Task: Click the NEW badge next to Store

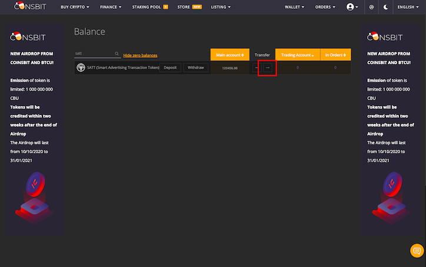Action: coord(197,7)
